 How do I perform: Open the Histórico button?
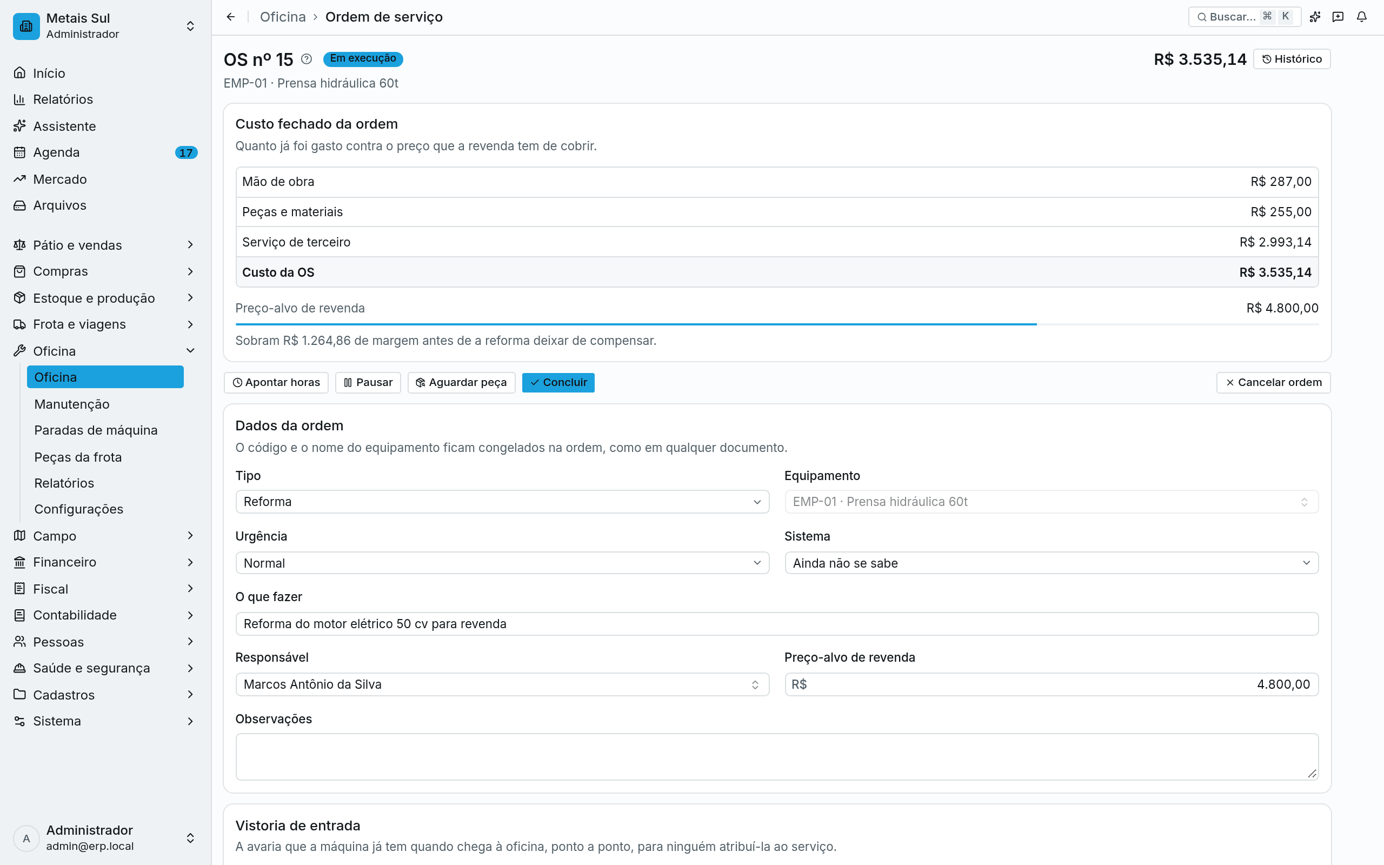point(1292,59)
